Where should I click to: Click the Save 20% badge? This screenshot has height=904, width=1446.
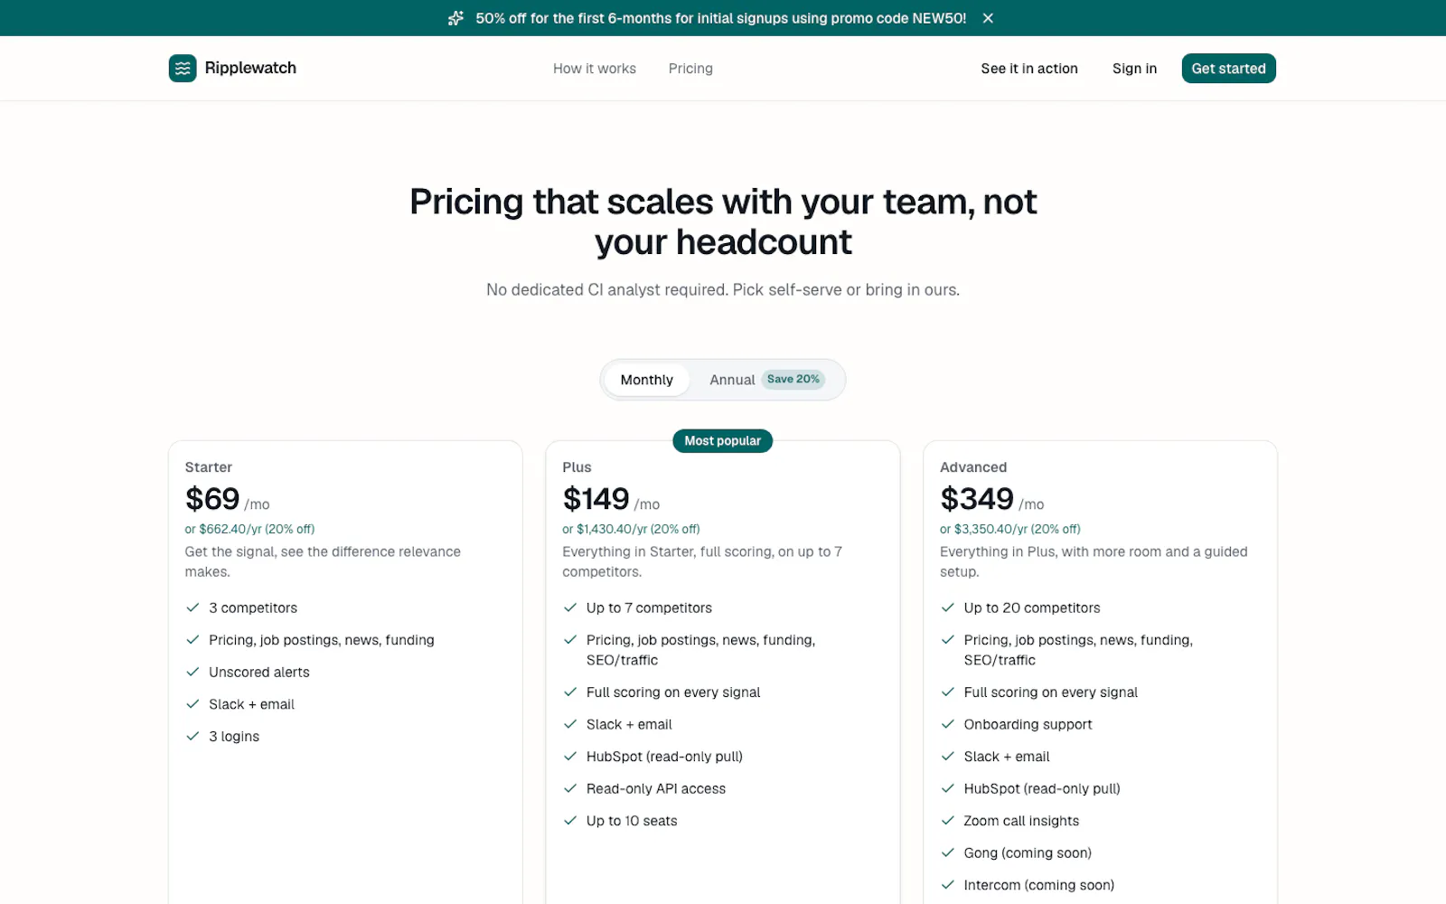793,380
